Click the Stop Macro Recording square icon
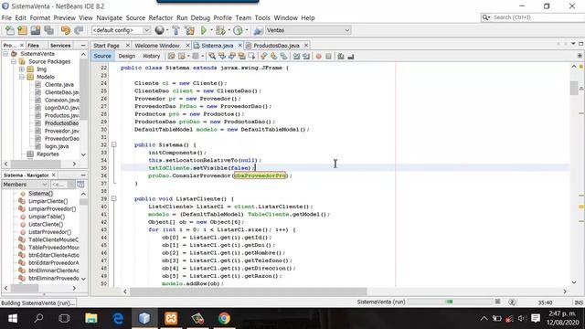585x329 pixels. coord(328,57)
